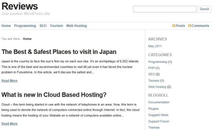Open the Programming menu item
This screenshot has height=130, width=215.
(x=25, y=26)
